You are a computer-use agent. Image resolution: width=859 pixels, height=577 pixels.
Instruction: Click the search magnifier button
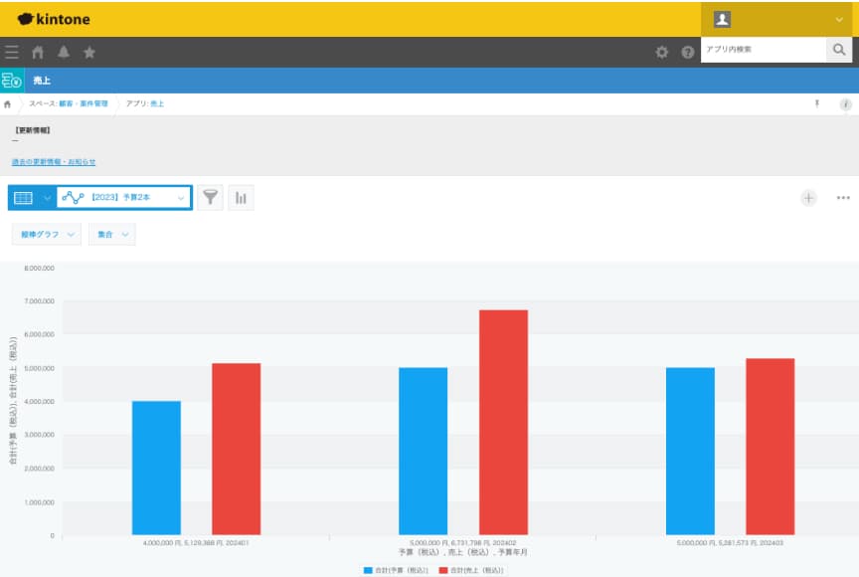[839, 49]
